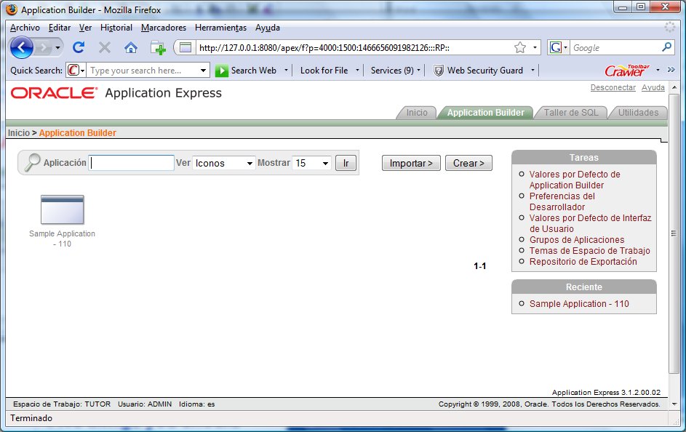Click the scrollbar down arrow
The width and height of the screenshot is (686, 432).
pyautogui.click(x=674, y=404)
